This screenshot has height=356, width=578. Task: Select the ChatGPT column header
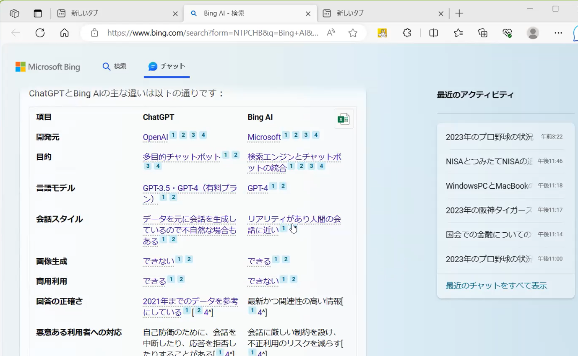159,117
